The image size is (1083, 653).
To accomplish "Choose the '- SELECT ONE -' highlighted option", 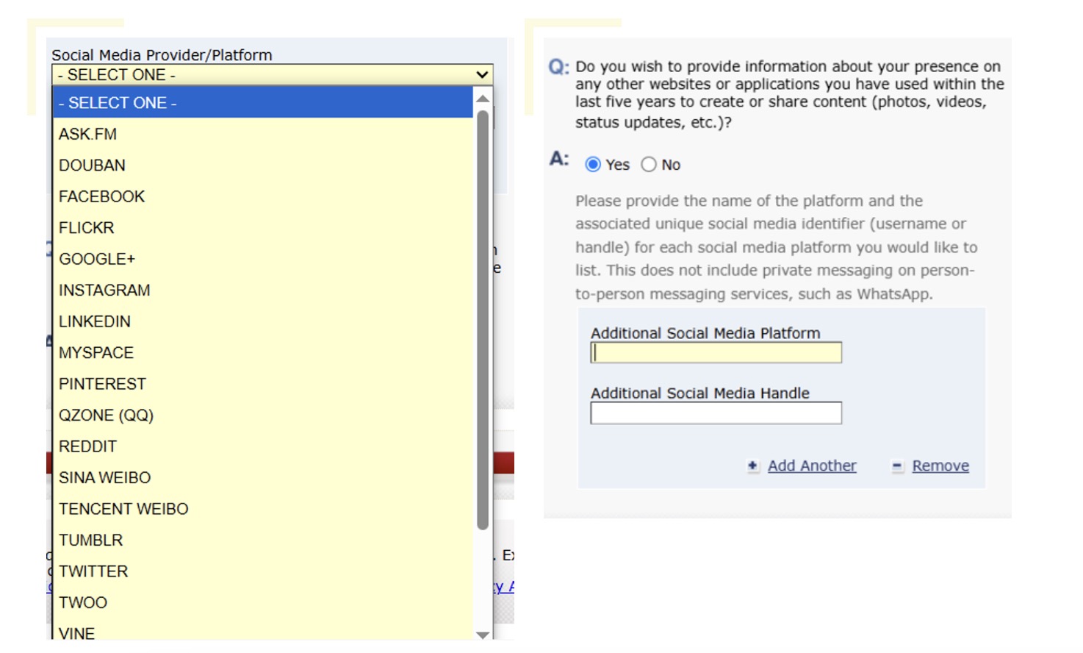I will coord(263,103).
